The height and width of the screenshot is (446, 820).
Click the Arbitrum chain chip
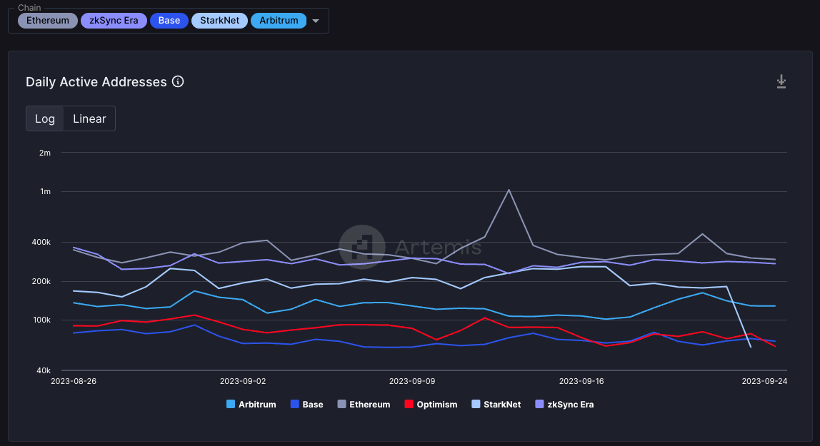coord(279,21)
